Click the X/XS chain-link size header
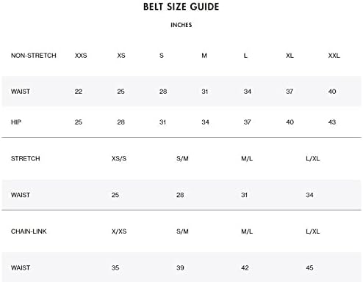Viewport: 363px width, 282px height. [119, 231]
